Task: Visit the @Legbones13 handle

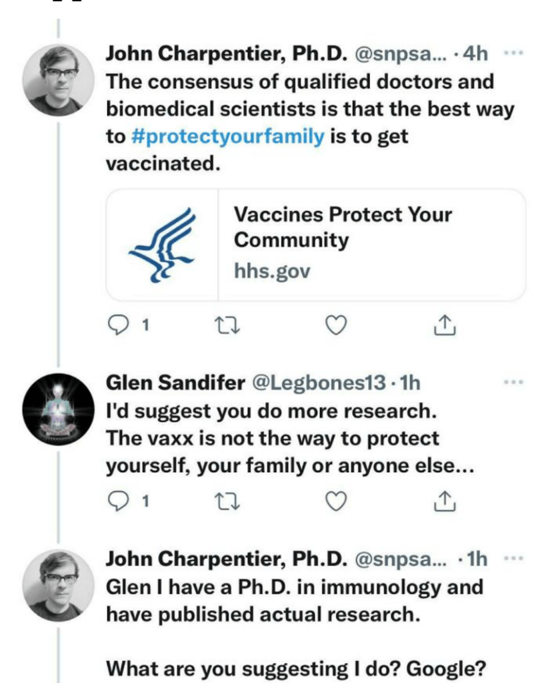Action: (x=317, y=383)
